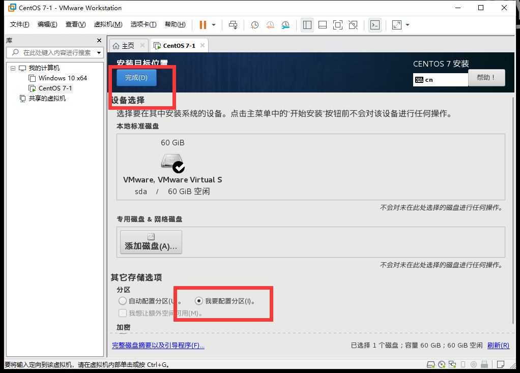
Task: Close the library panel with X
Action: [99, 41]
